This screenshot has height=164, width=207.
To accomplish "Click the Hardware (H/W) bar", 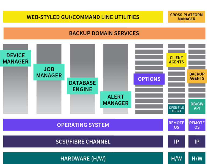I will [x=83, y=158].
